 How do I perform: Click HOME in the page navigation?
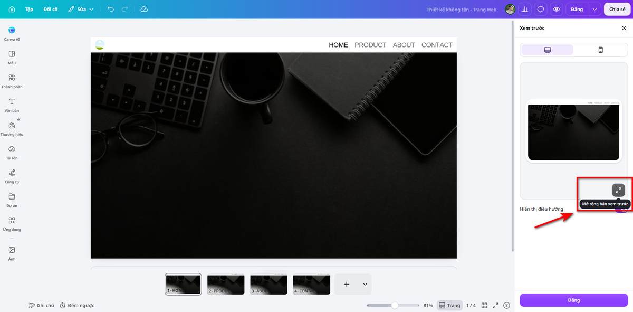339,45
